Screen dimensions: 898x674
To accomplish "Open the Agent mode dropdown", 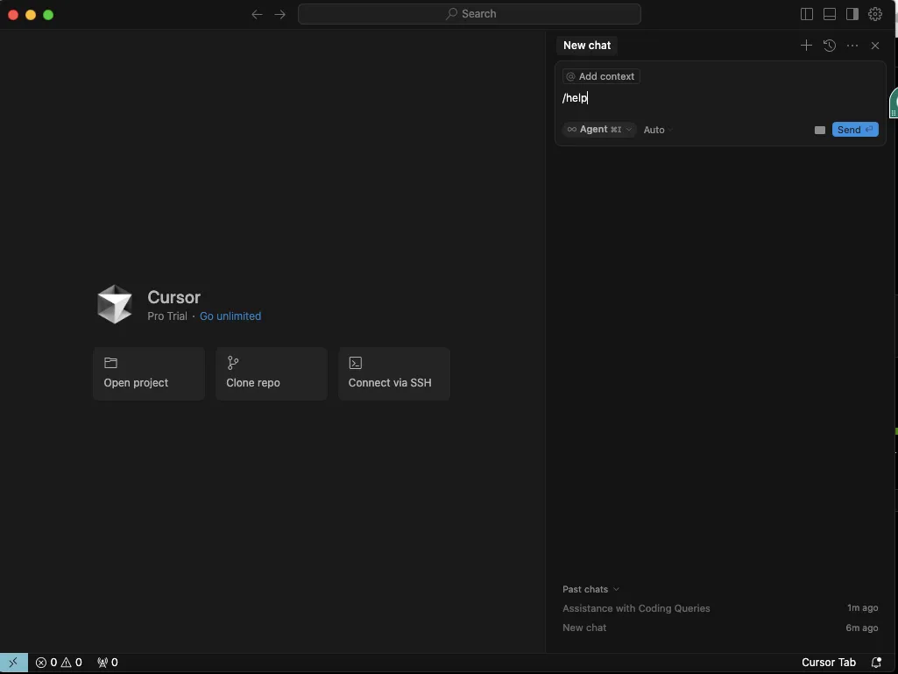I will (599, 130).
